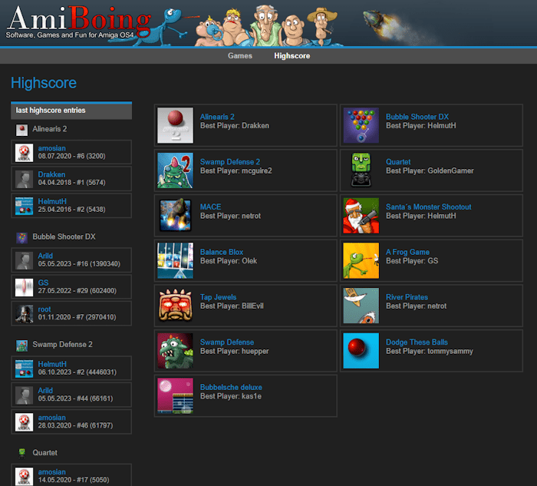Image resolution: width=537 pixels, height=486 pixels.
Task: Open the A Frog Game icon
Action: click(361, 260)
